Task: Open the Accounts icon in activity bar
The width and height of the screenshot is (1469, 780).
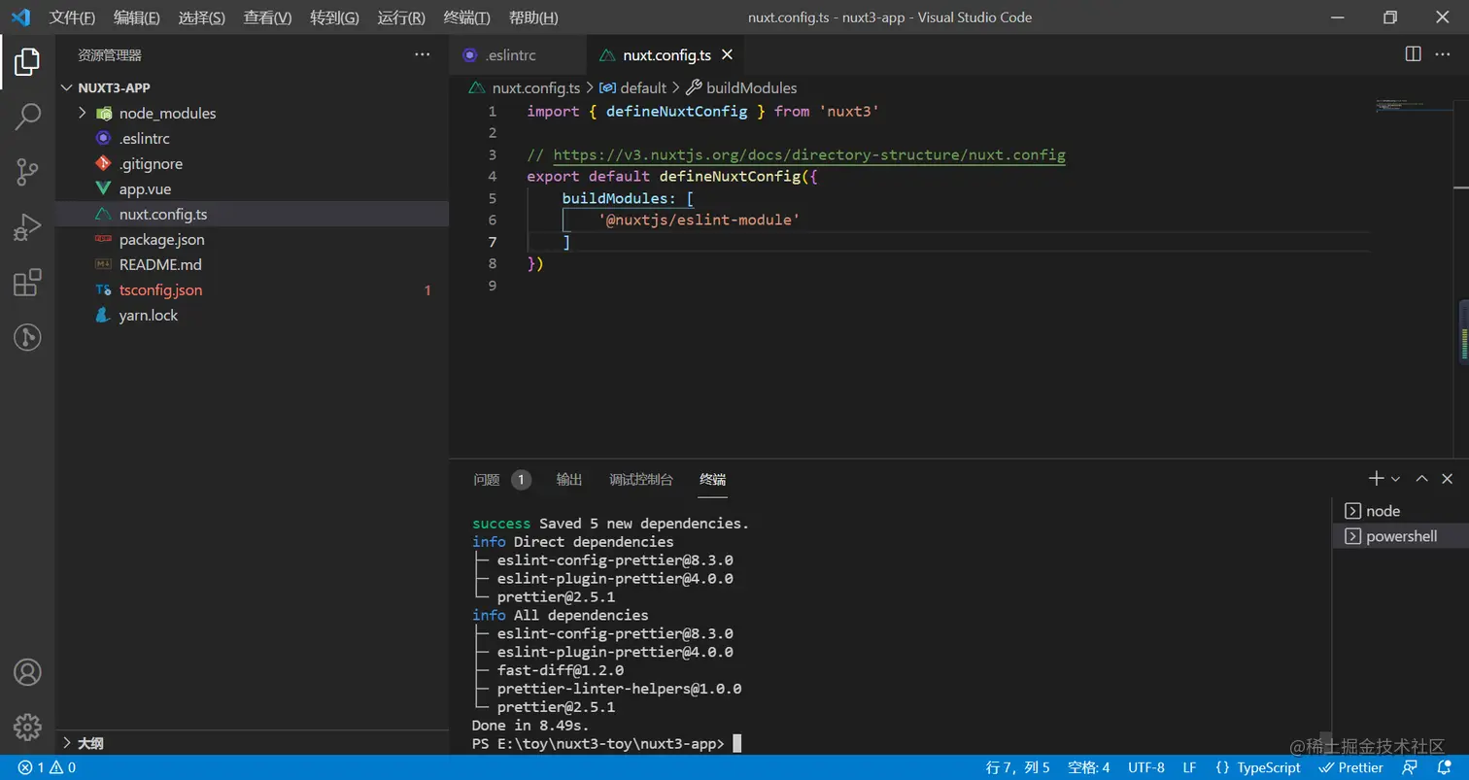Action: pos(27,671)
